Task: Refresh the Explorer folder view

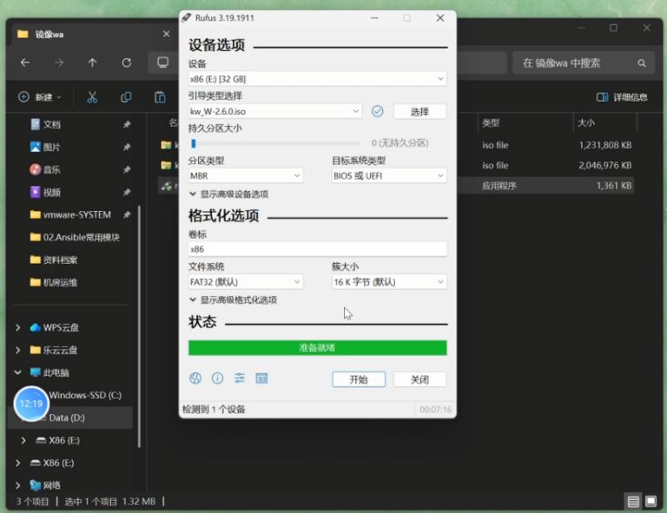Action: [126, 62]
